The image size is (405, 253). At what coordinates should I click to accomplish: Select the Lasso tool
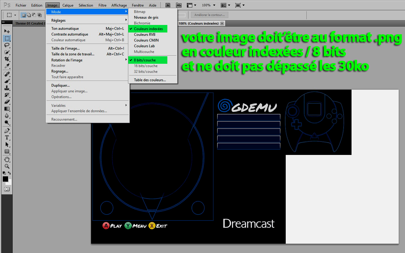[x=7, y=45]
